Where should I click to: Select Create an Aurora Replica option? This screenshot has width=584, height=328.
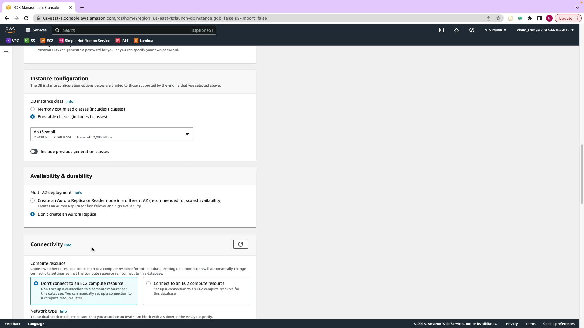[x=33, y=200]
